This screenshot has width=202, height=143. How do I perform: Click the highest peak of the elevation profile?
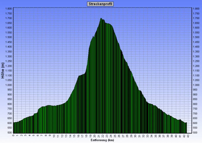tap(101, 18)
